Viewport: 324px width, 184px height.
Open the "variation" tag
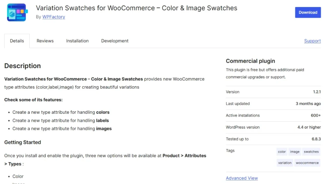click(x=285, y=163)
